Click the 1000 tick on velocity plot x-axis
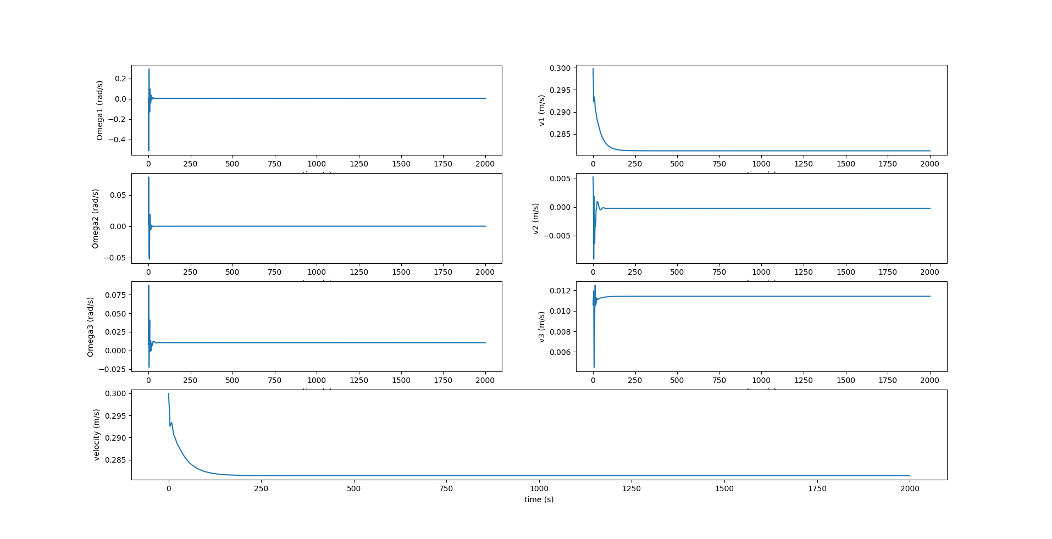Screen dimensions: 1052x539 [x=539, y=488]
